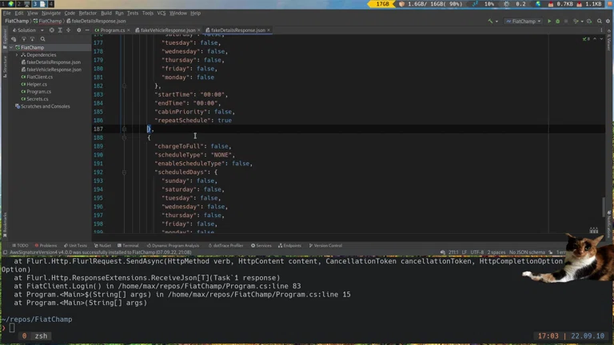This screenshot has width=614, height=345.
Task: Collapse the FiatChamp project node
Action: coord(11,47)
